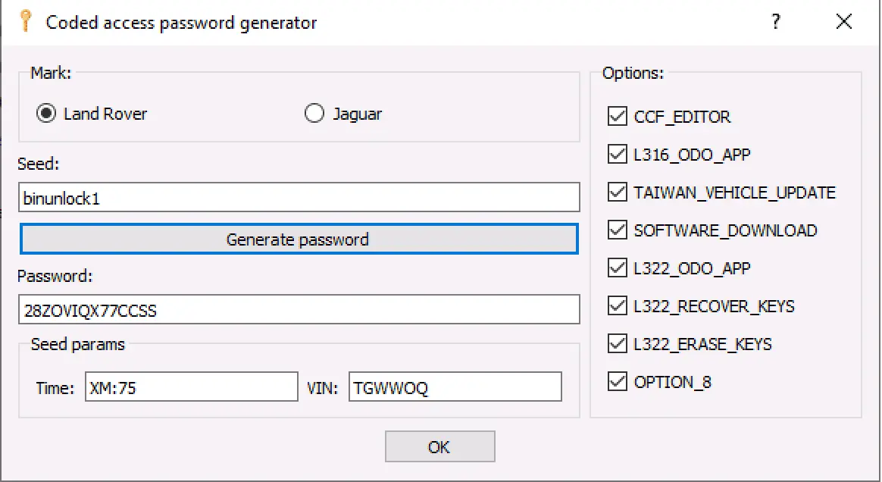This screenshot has height=482, width=882.
Task: Click the "Coded access password generator" title
Action: point(181,23)
